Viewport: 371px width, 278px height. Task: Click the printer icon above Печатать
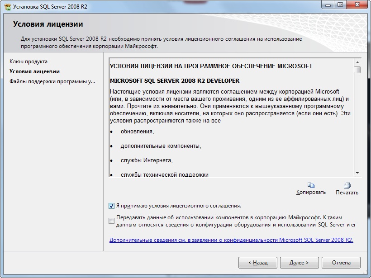coord(347,185)
